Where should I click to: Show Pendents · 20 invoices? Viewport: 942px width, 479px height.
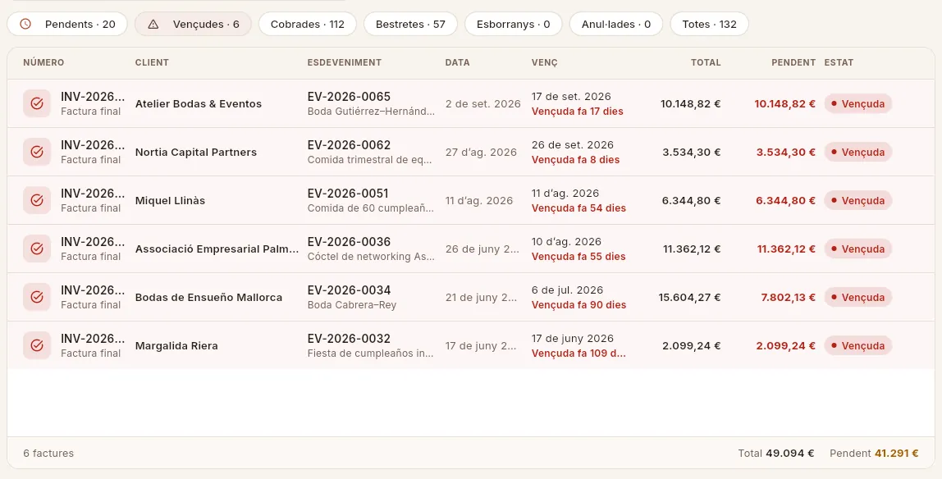67,24
